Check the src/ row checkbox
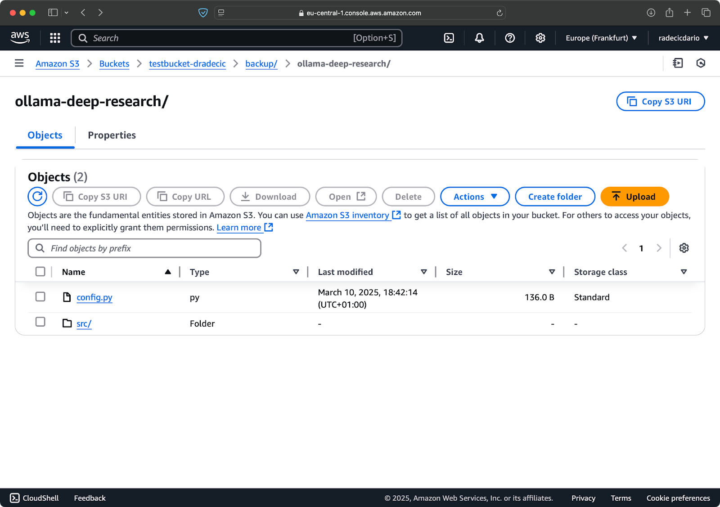The width and height of the screenshot is (720, 507). click(x=40, y=322)
